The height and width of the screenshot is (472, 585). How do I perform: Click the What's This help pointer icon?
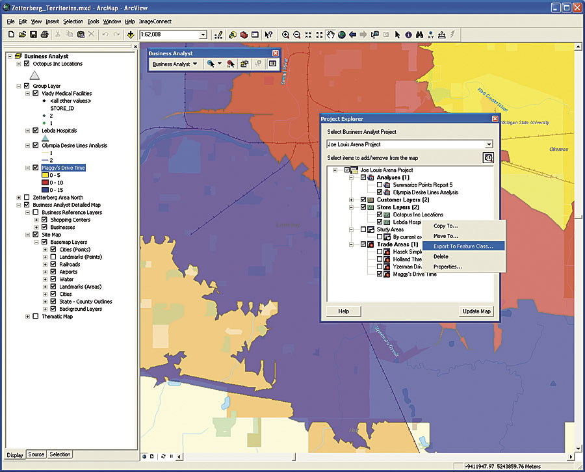coord(268,34)
